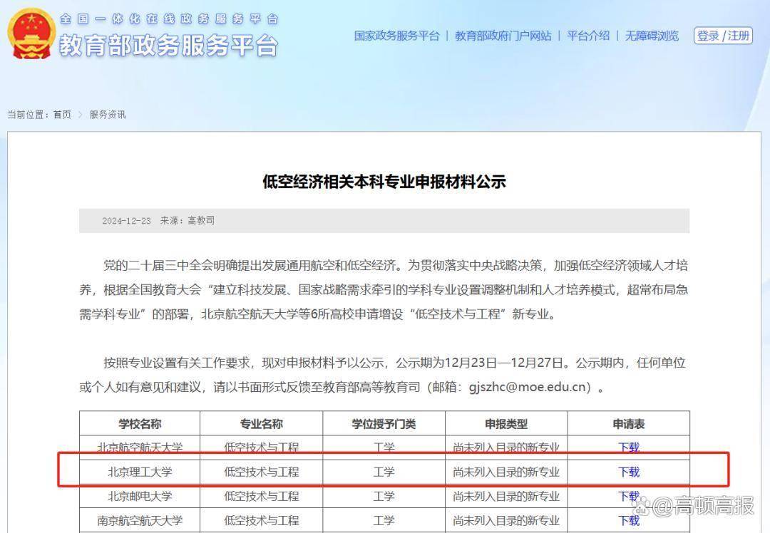
Task: Click 工学 in 南京航空航天大学 row
Action: (x=384, y=520)
